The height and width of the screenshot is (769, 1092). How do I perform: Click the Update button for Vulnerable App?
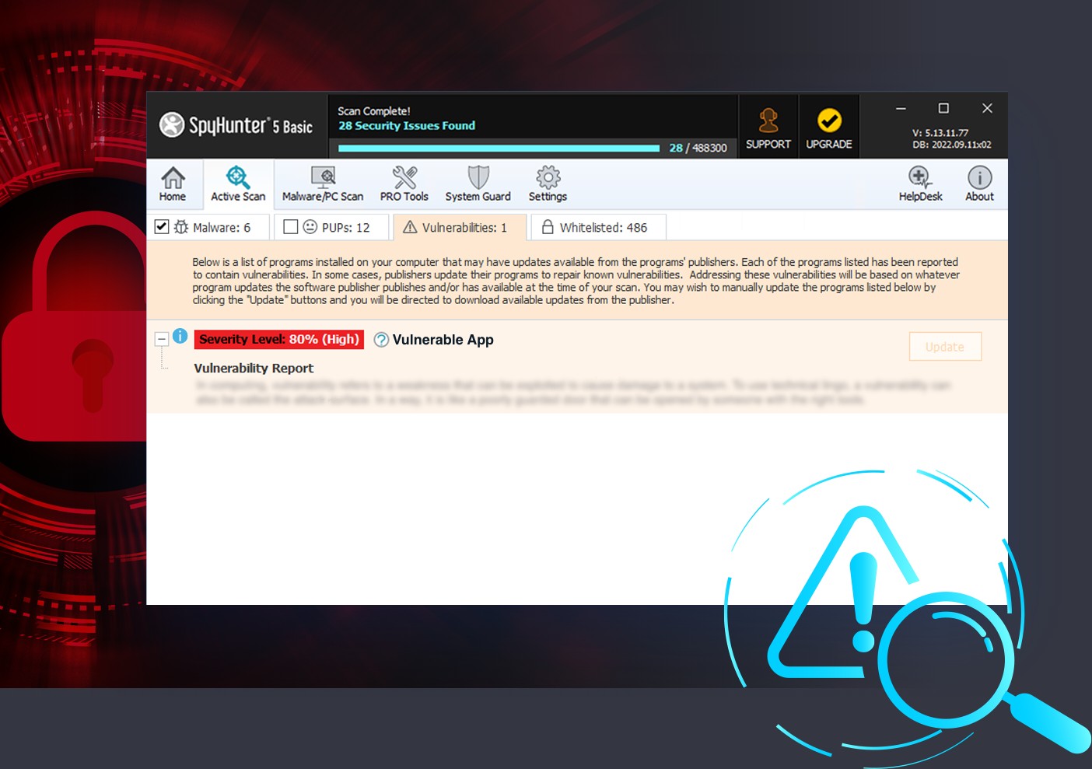[945, 346]
